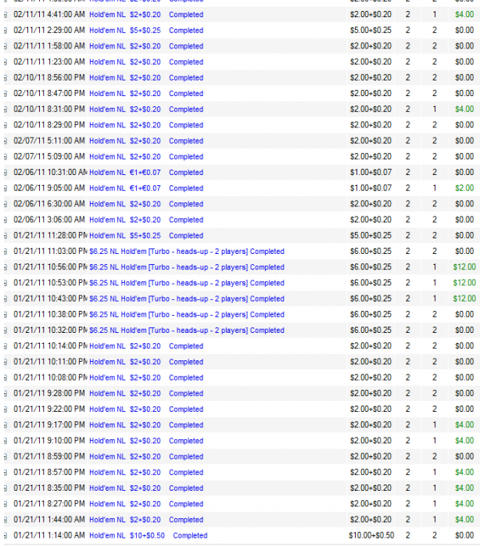Click the $5.00+$0.25 buy-in in the 01/21/11 11:28:00 PM row
The image size is (480, 547).
click(371, 235)
